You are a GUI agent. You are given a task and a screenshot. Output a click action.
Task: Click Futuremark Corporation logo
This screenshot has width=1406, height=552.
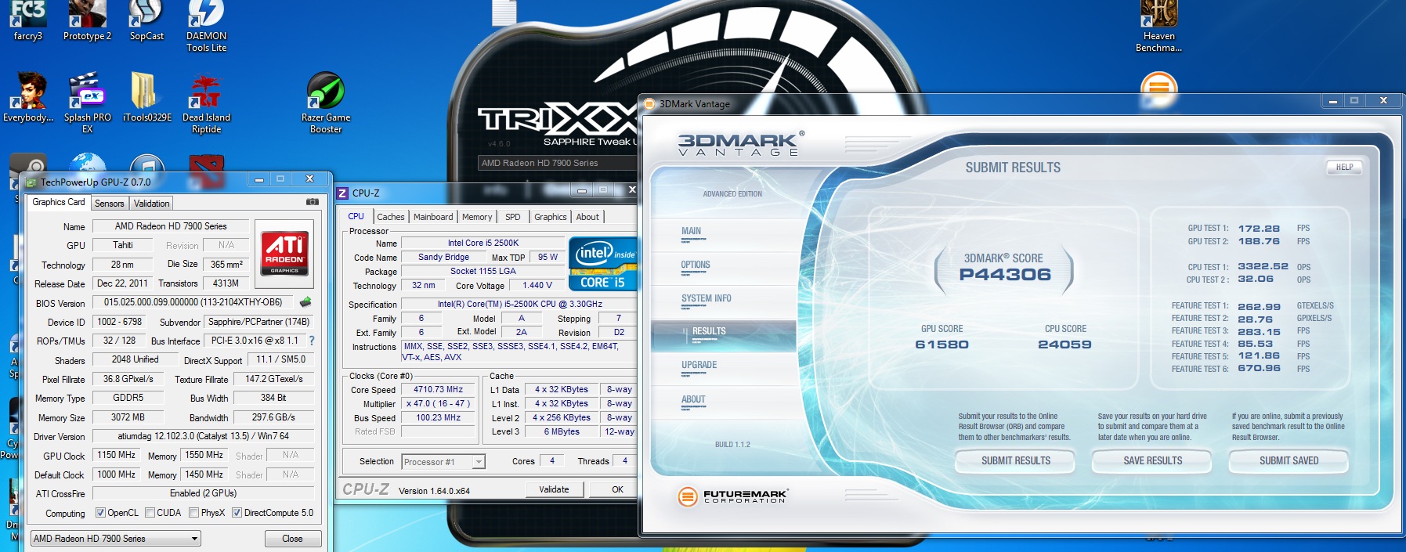point(732,496)
